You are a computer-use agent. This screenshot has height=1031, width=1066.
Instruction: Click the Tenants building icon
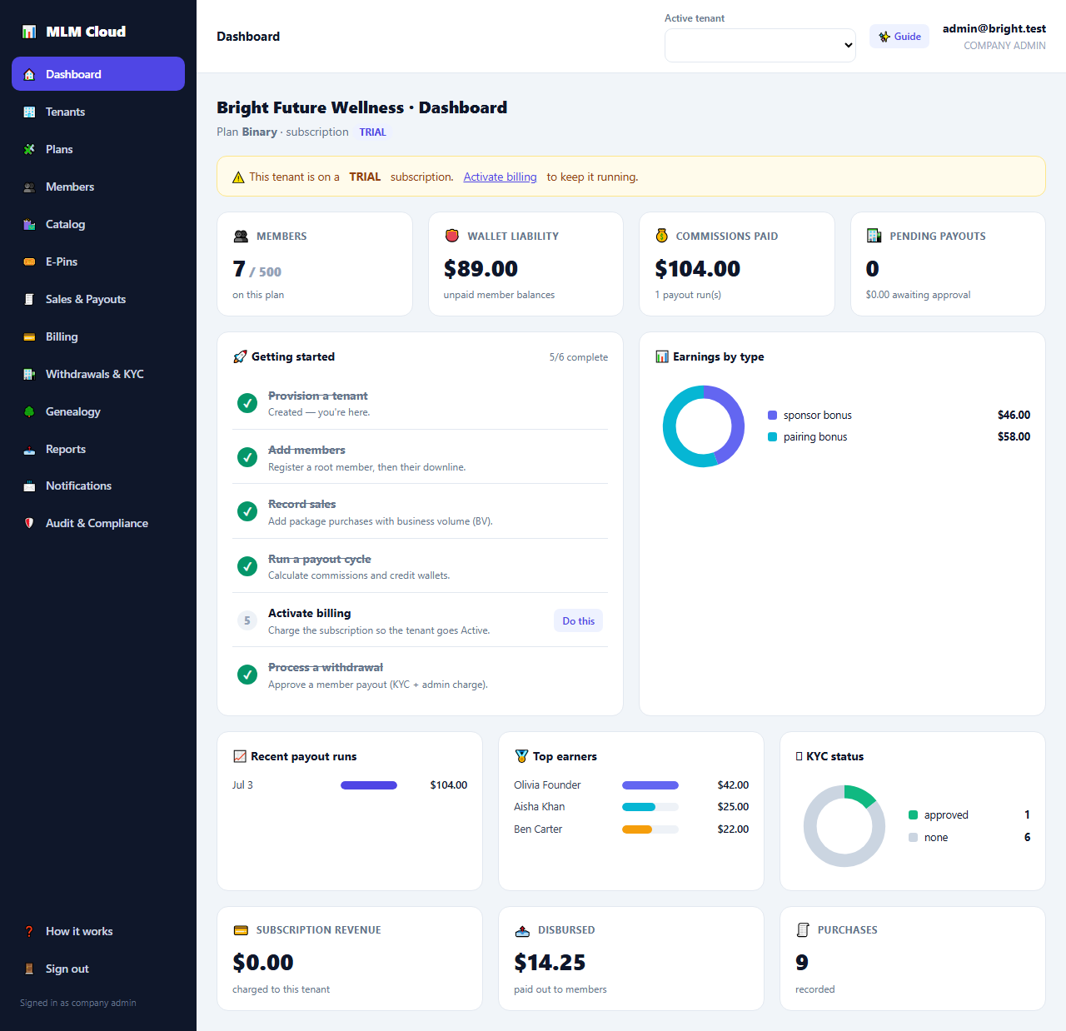point(29,112)
